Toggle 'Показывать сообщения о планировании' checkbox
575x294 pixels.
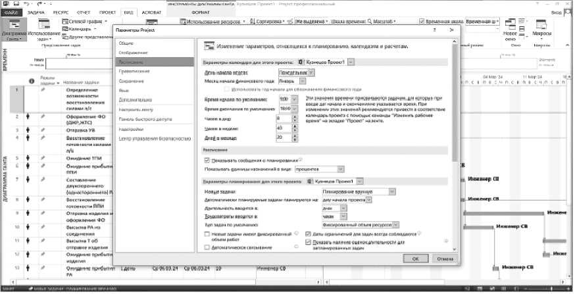pos(208,160)
